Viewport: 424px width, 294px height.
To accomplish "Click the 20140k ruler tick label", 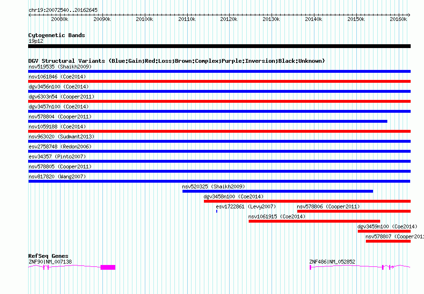I will coord(313,19).
